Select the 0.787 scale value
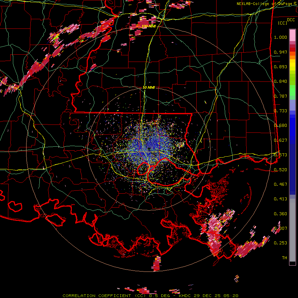This screenshot has width=298, height=298. [280, 96]
